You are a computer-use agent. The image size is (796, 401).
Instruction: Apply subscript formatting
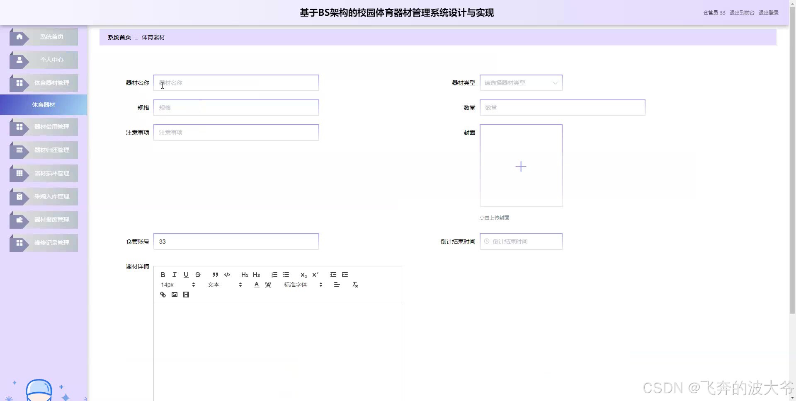(303, 275)
